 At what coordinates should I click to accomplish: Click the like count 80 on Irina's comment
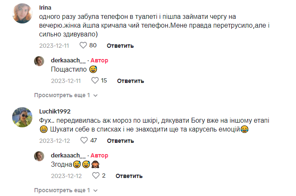click(x=93, y=45)
